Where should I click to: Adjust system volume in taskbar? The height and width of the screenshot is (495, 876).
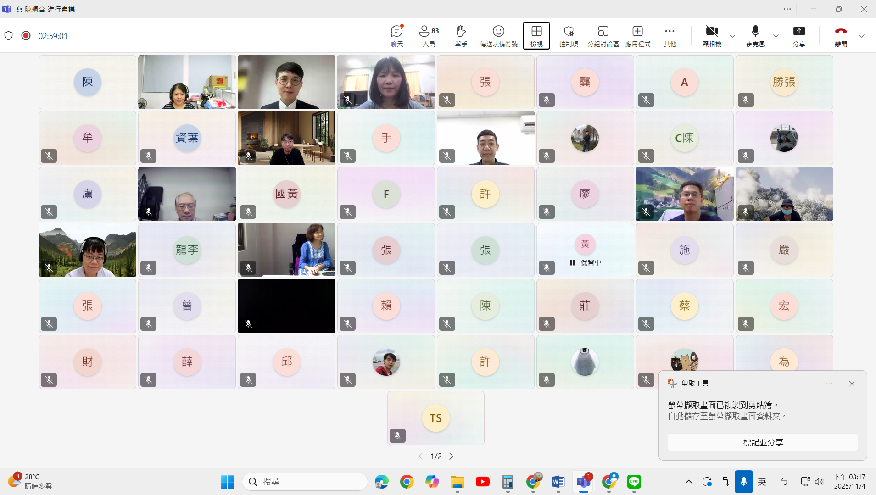pyautogui.click(x=820, y=482)
